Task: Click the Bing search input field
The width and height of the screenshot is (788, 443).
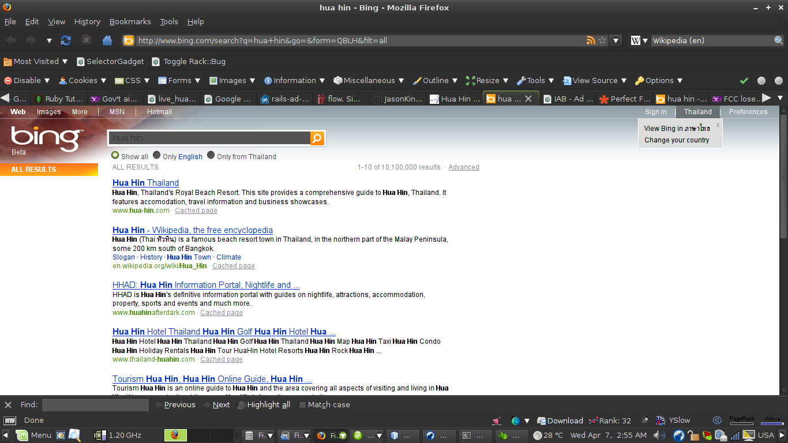Action: pyautogui.click(x=210, y=138)
